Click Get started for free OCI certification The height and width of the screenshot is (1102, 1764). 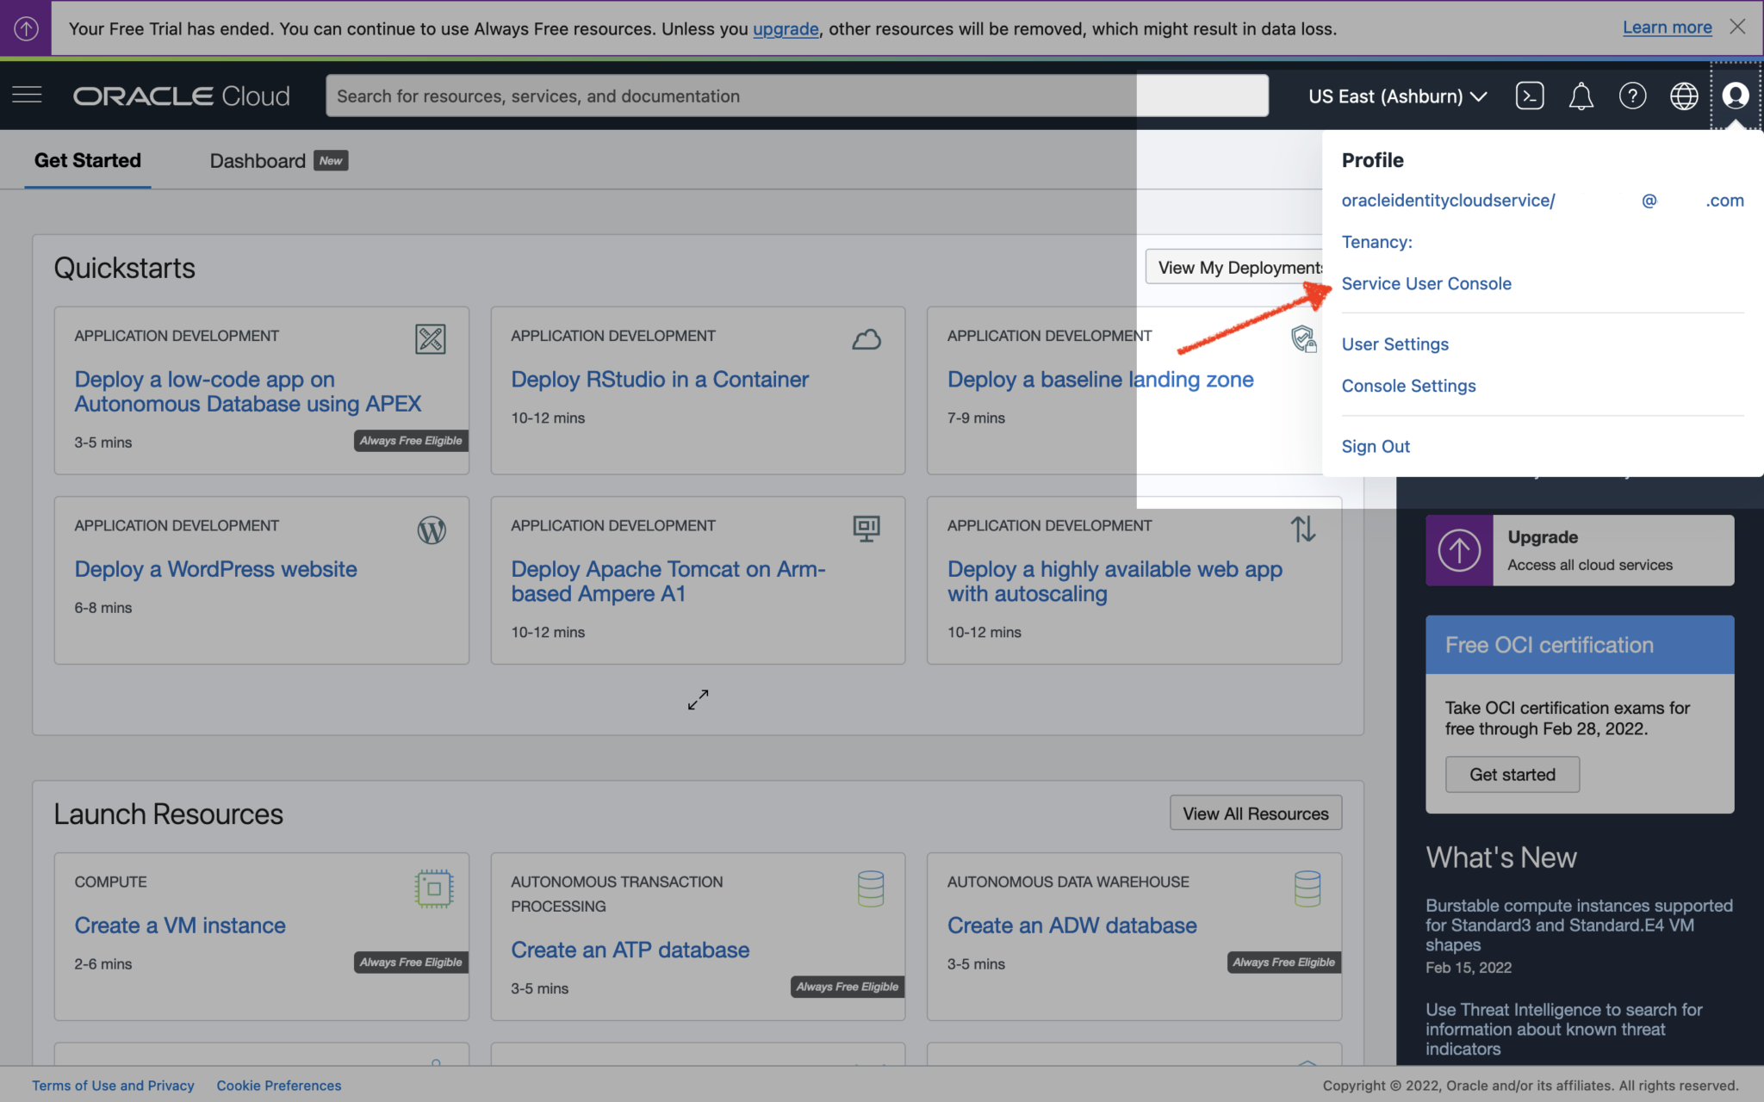coord(1512,774)
